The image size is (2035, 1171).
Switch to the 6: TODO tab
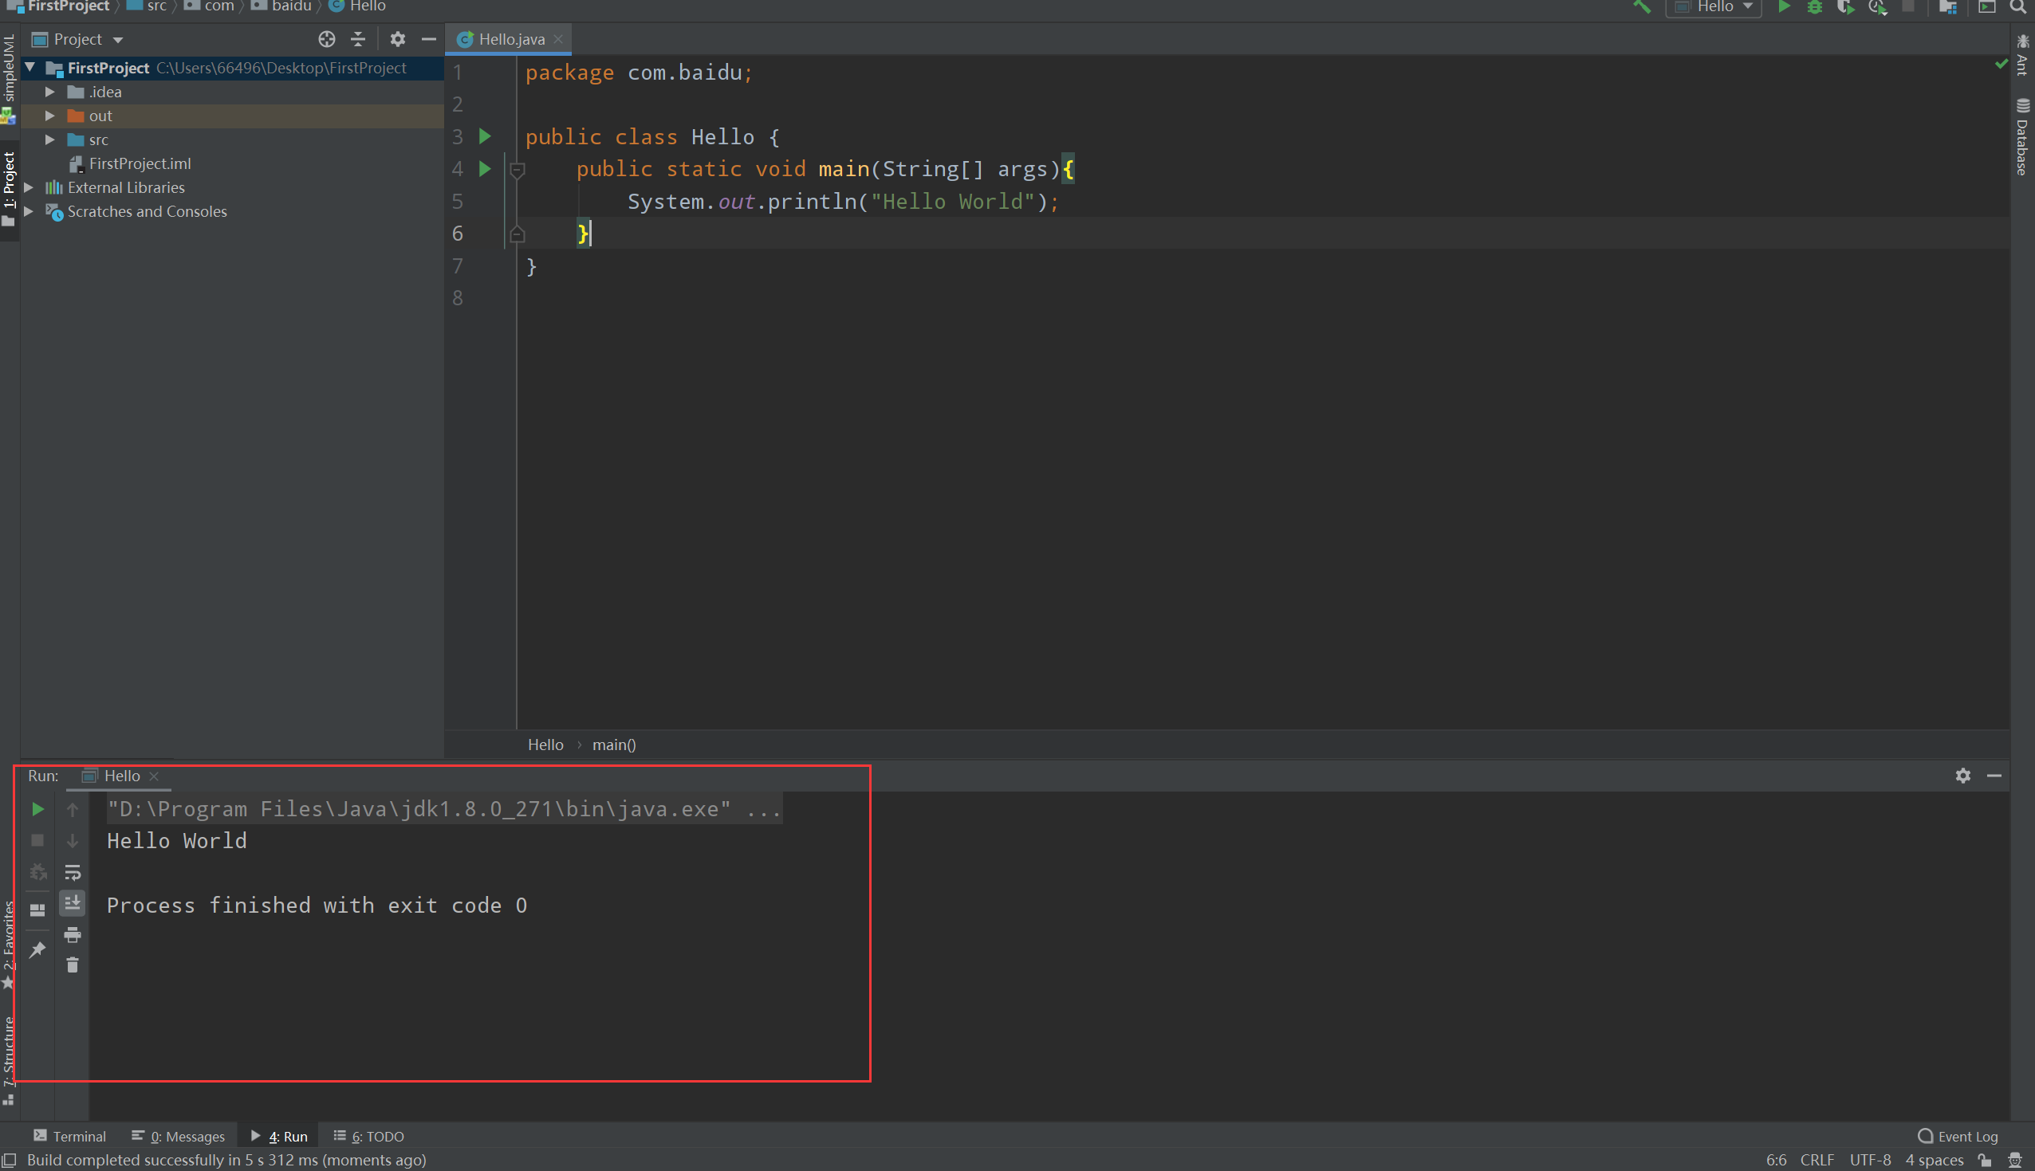pos(369,1136)
